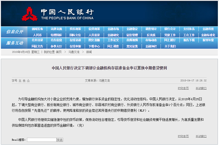The image size is (219, 145).
Task: Click 首页 in the breadcrumb
Action: 59,52
